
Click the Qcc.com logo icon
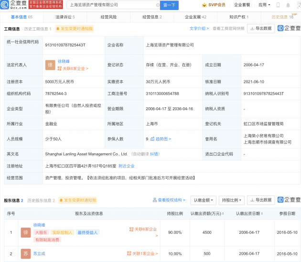4,5
